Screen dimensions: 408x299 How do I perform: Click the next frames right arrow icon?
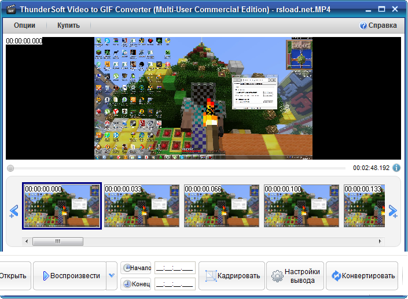393,211
